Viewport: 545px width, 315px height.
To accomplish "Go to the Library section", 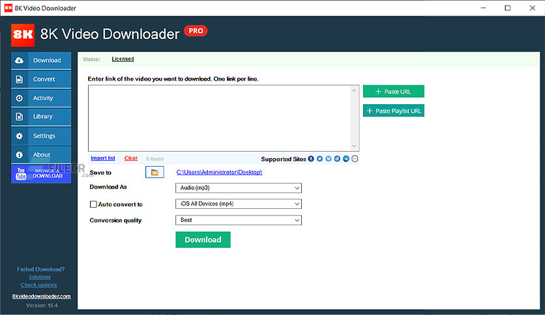I will click(41, 116).
